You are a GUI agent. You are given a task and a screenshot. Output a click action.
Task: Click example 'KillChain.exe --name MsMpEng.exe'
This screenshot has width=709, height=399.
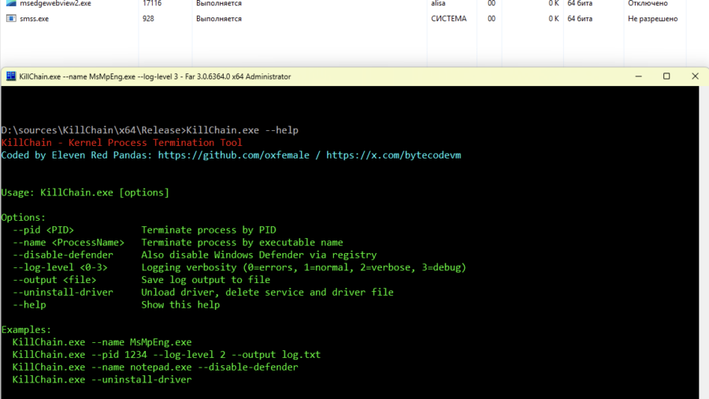[102, 342]
